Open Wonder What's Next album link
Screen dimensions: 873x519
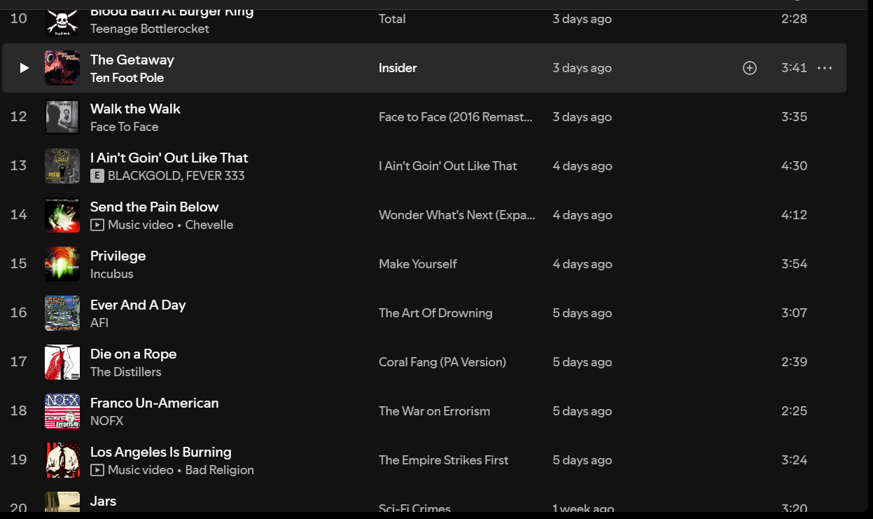pyautogui.click(x=456, y=215)
